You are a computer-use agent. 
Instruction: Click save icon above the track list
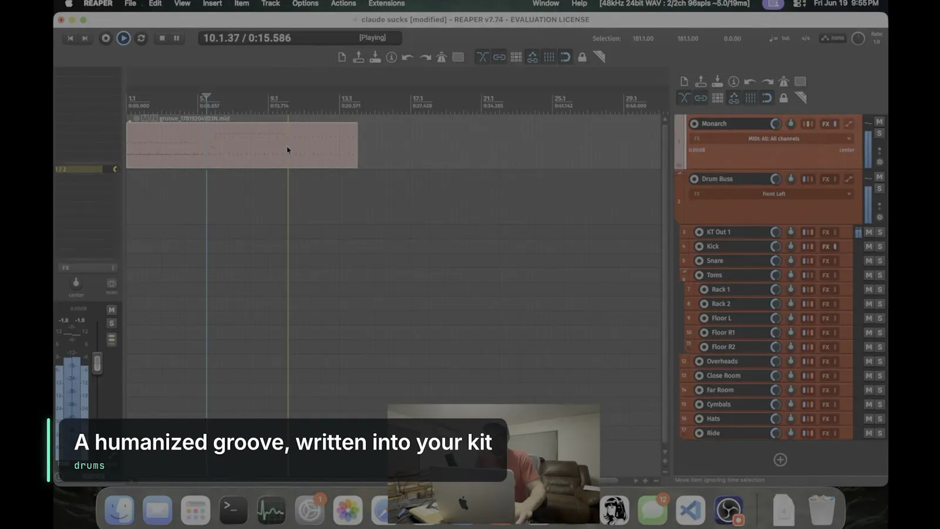pos(717,82)
